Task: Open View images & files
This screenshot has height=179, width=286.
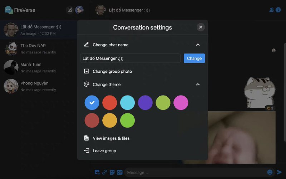Action: point(111,138)
